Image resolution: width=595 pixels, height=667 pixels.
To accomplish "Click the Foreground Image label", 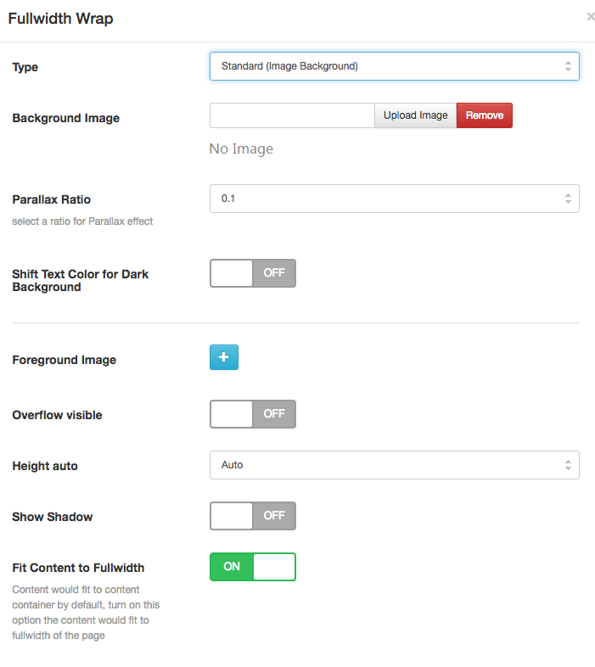I will pos(64,360).
